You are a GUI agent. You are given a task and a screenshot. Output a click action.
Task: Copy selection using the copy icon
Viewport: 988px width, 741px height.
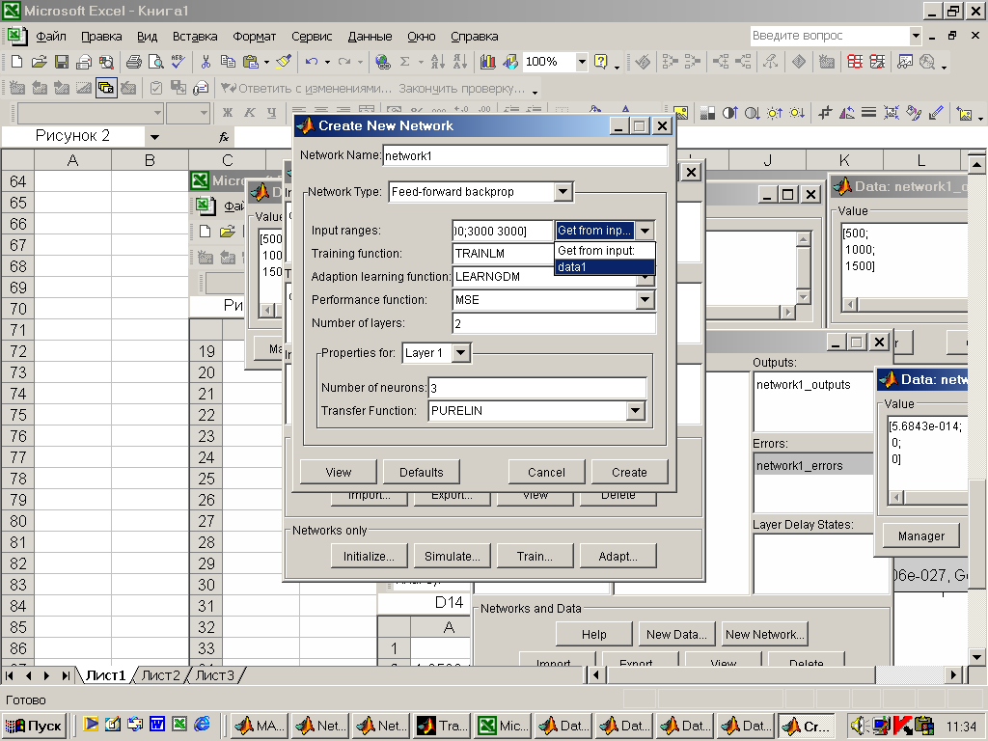pyautogui.click(x=228, y=62)
